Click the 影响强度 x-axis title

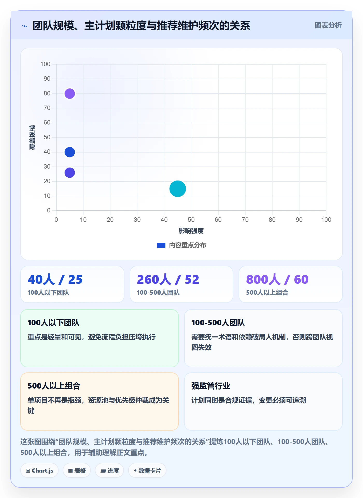point(191,231)
